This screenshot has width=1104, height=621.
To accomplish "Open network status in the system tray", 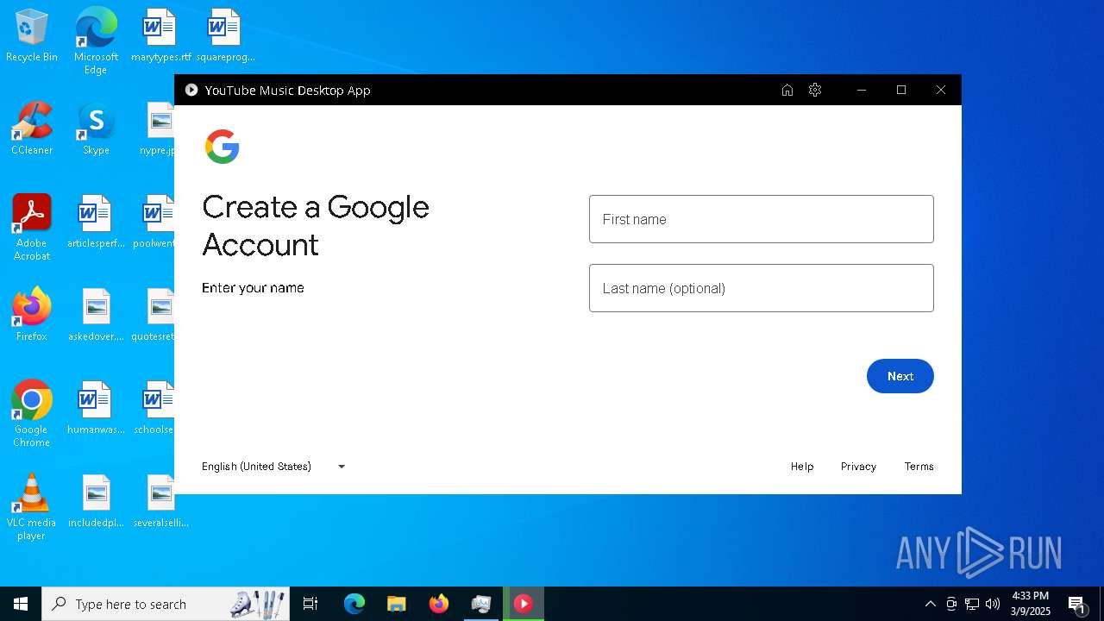I will point(972,604).
